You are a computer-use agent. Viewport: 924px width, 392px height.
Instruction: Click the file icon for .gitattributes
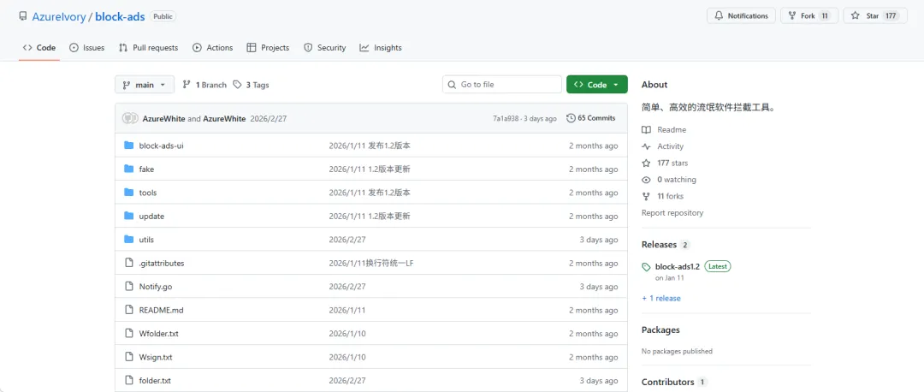pyautogui.click(x=129, y=263)
